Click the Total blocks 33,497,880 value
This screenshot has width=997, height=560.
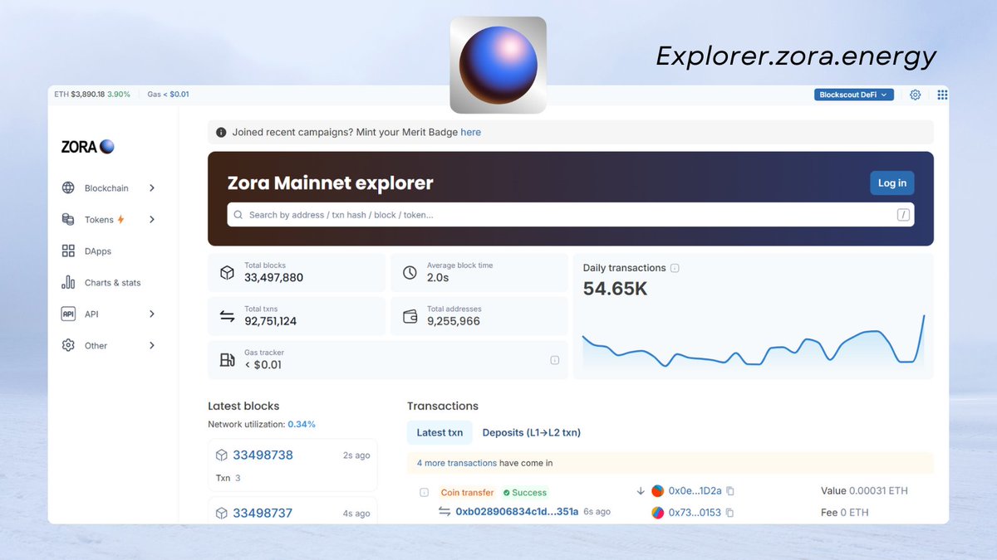coord(273,278)
